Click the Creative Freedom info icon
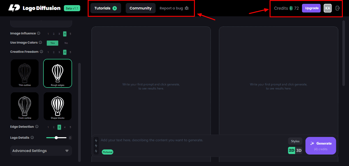Viewport: 349px width, 166px height. coord(41,52)
